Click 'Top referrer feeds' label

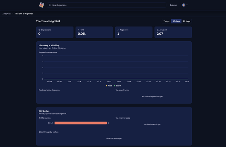tap(123, 118)
